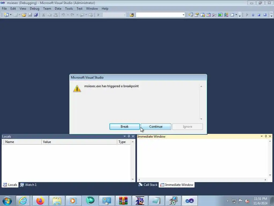274x206 pixels.
Task: Open the Locals panel window position dropdown
Action: tap(125, 136)
